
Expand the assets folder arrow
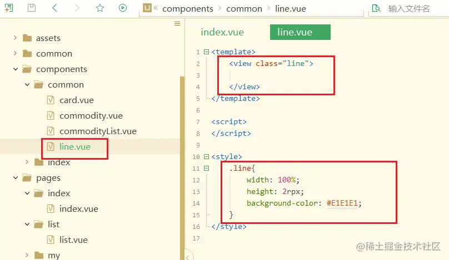15,38
